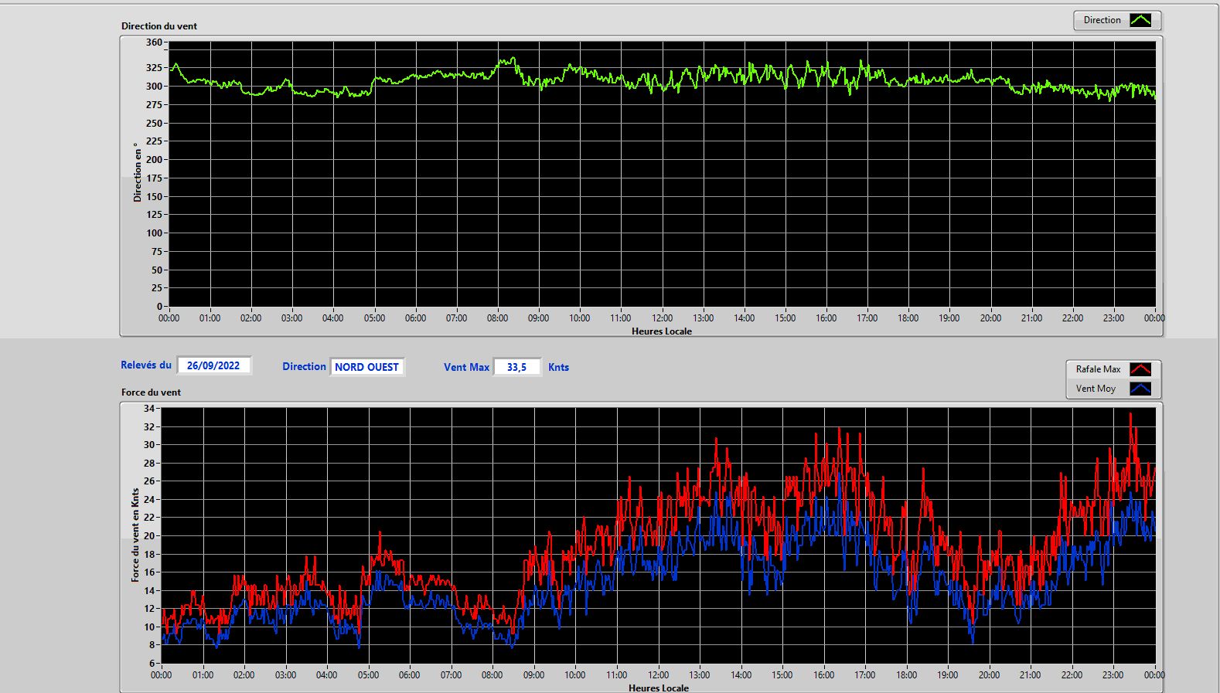Click 14:00 on the force chart time axis
Screen dimensions: 1220x693
(741, 674)
